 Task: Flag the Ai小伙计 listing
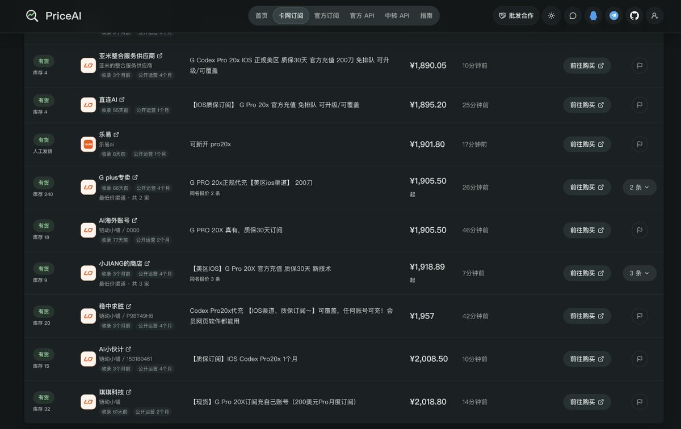coord(640,359)
